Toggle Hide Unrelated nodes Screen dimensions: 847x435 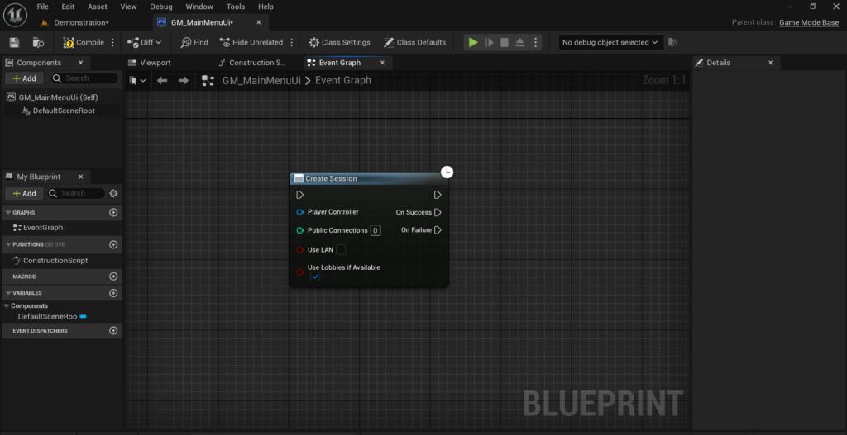(251, 42)
